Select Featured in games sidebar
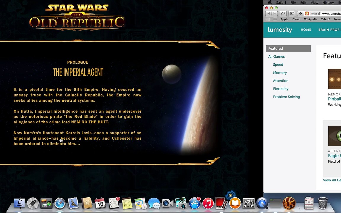This screenshot has height=213, width=341. [288, 49]
